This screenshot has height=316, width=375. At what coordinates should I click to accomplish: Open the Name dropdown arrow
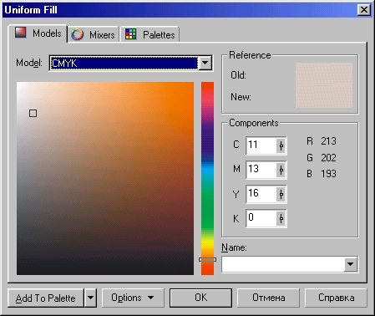(x=351, y=264)
